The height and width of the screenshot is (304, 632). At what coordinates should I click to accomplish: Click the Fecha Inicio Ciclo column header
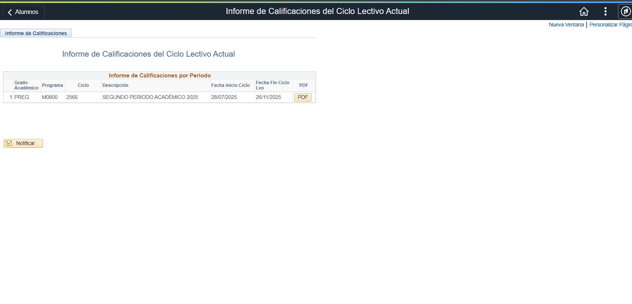231,85
